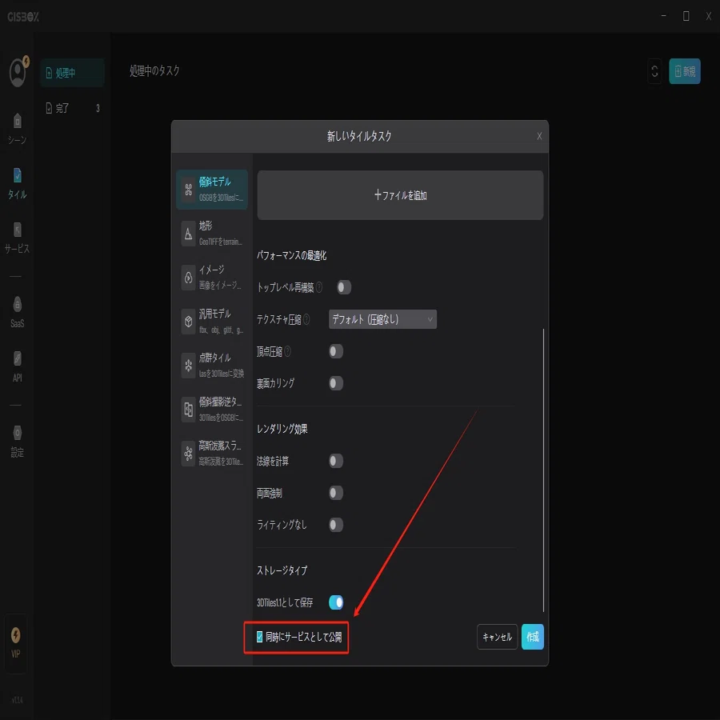Open the SaaS sidebar icon
This screenshot has width=720, height=720.
(17, 305)
